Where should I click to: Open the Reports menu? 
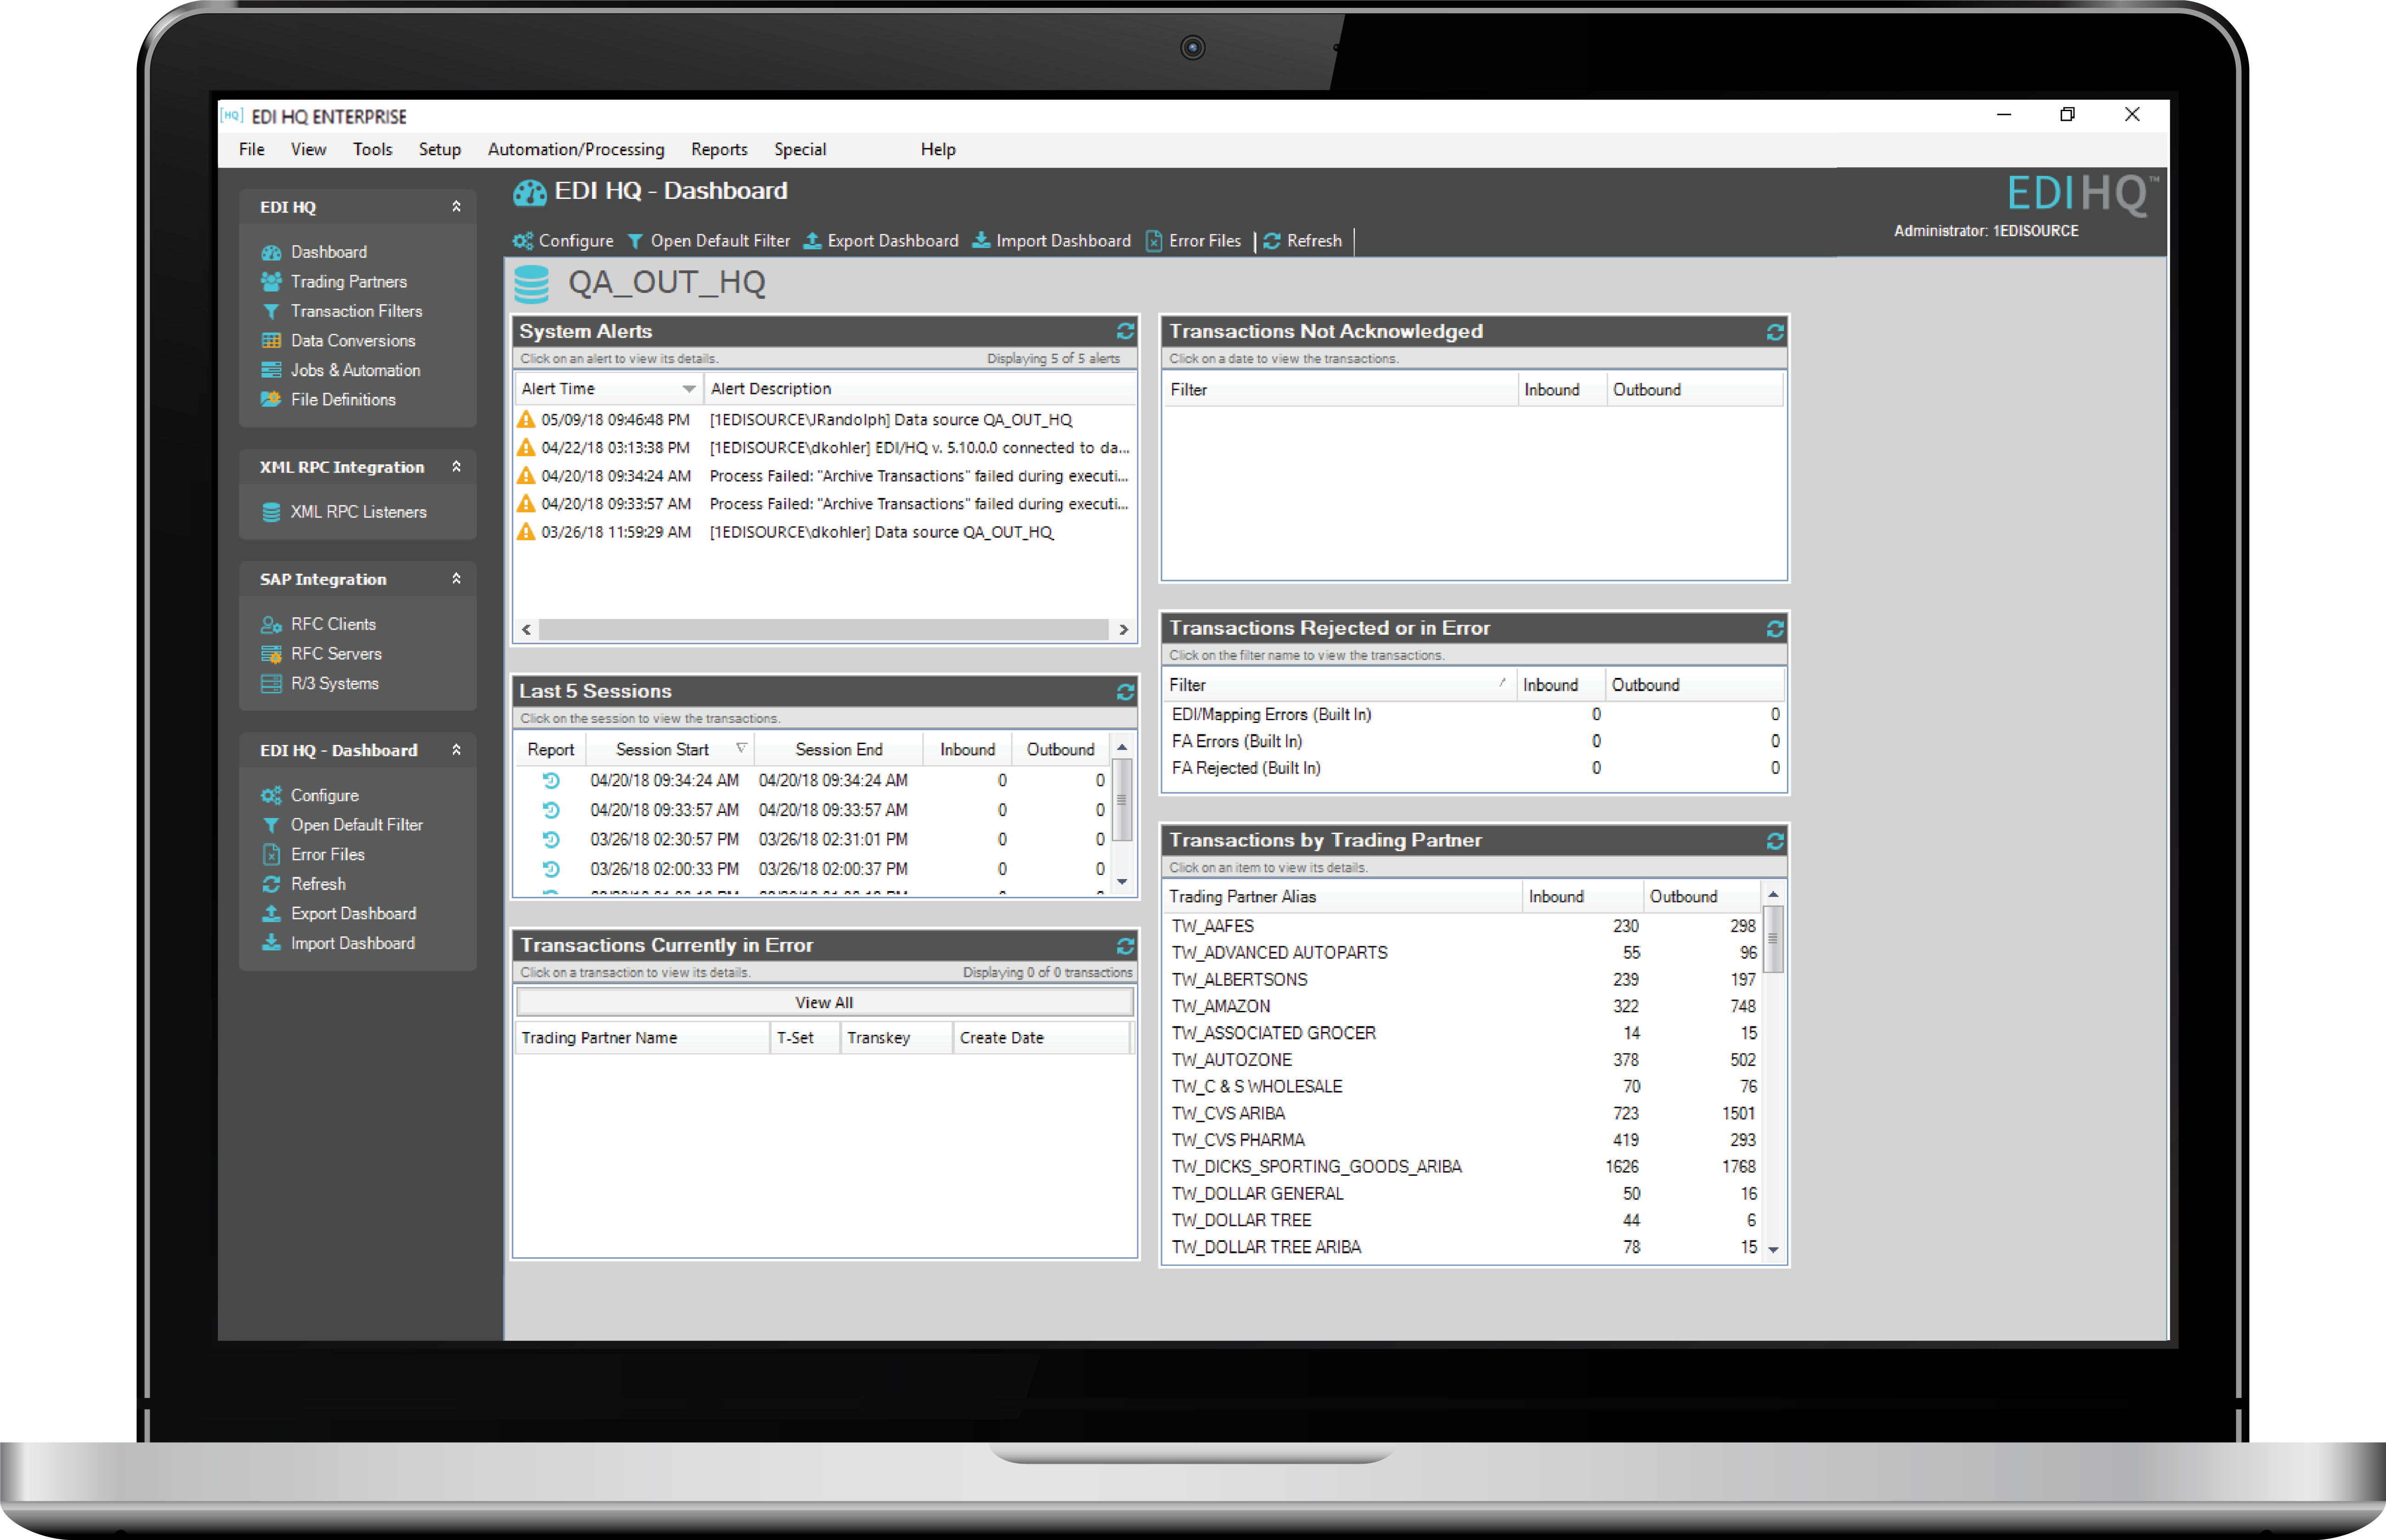point(718,149)
